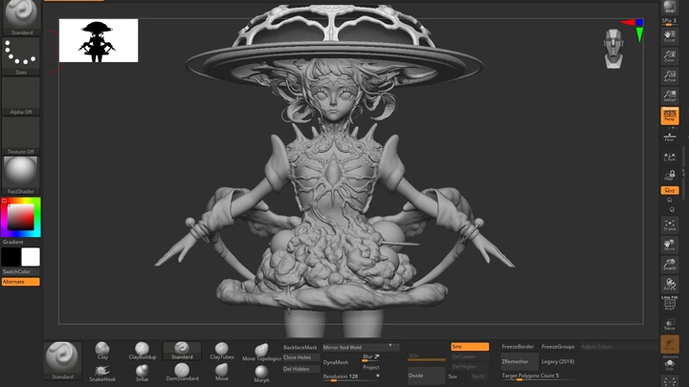Viewport: 689px width, 387px height.
Task: Click Del Hidden button
Action: pyautogui.click(x=300, y=369)
